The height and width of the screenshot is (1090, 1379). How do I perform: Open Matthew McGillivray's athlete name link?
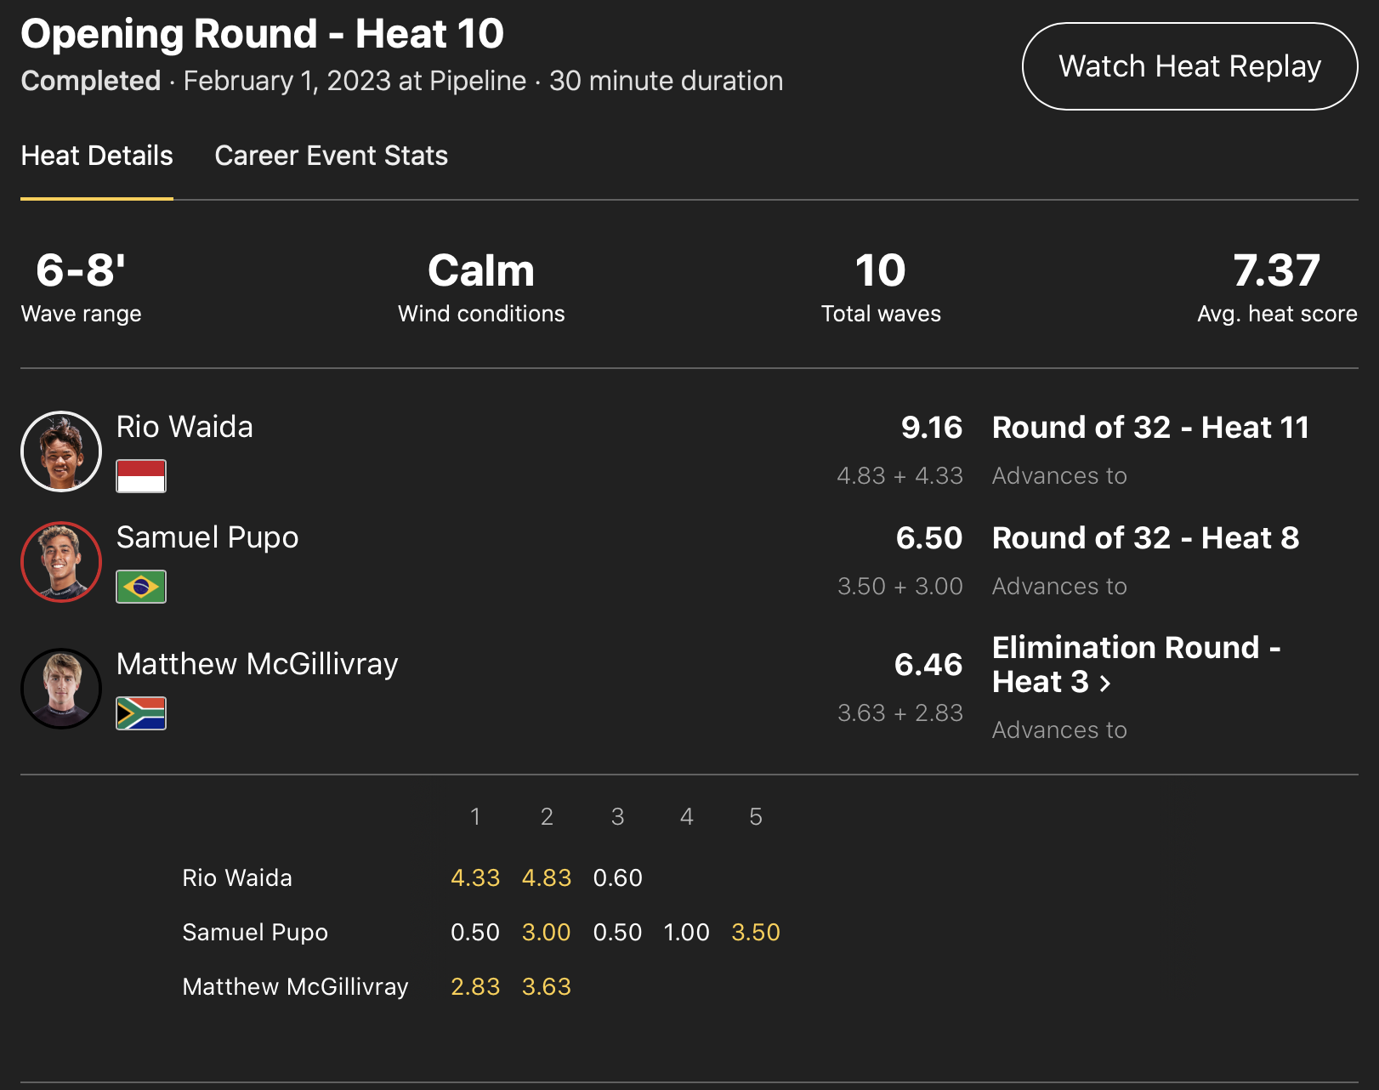(x=257, y=664)
